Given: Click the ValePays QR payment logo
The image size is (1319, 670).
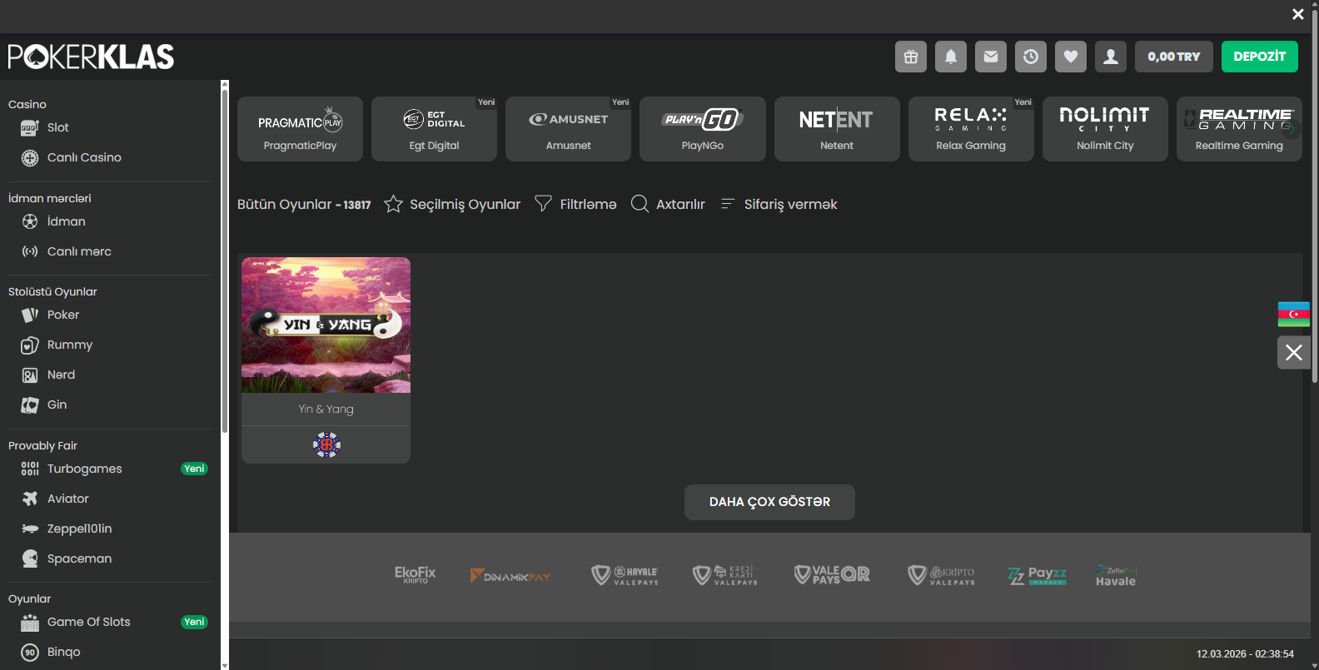Looking at the screenshot, I should pos(832,575).
